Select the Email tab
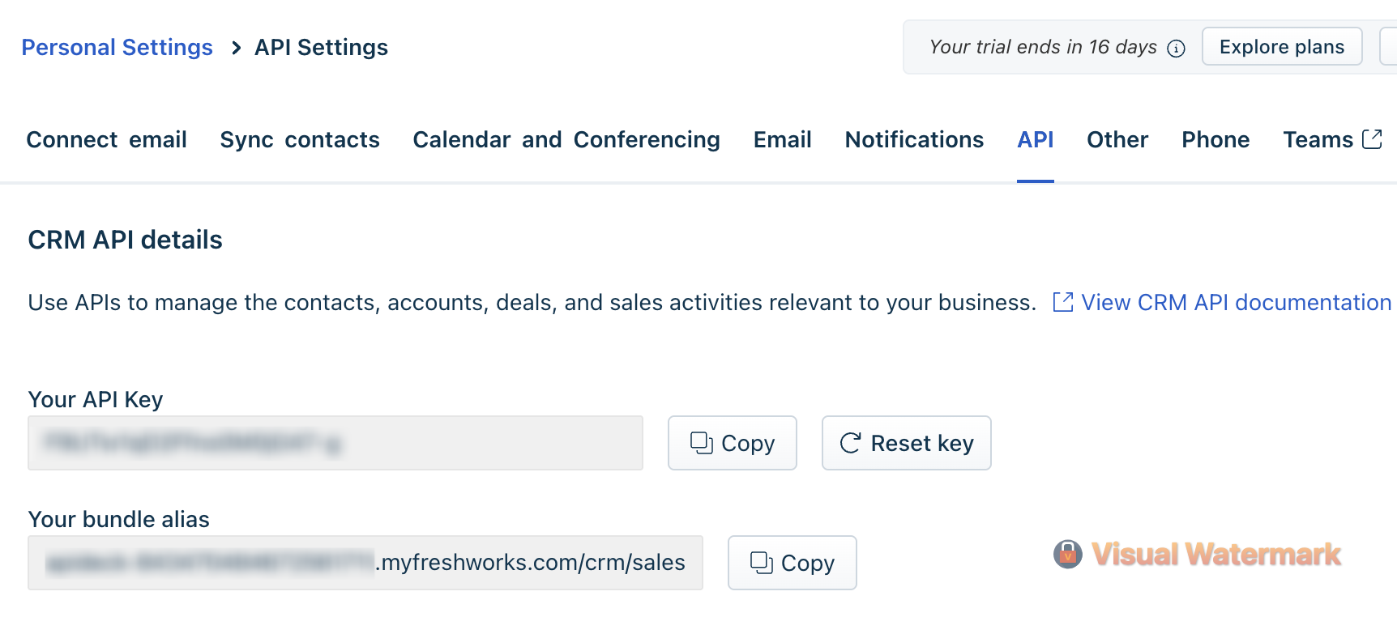 [783, 139]
